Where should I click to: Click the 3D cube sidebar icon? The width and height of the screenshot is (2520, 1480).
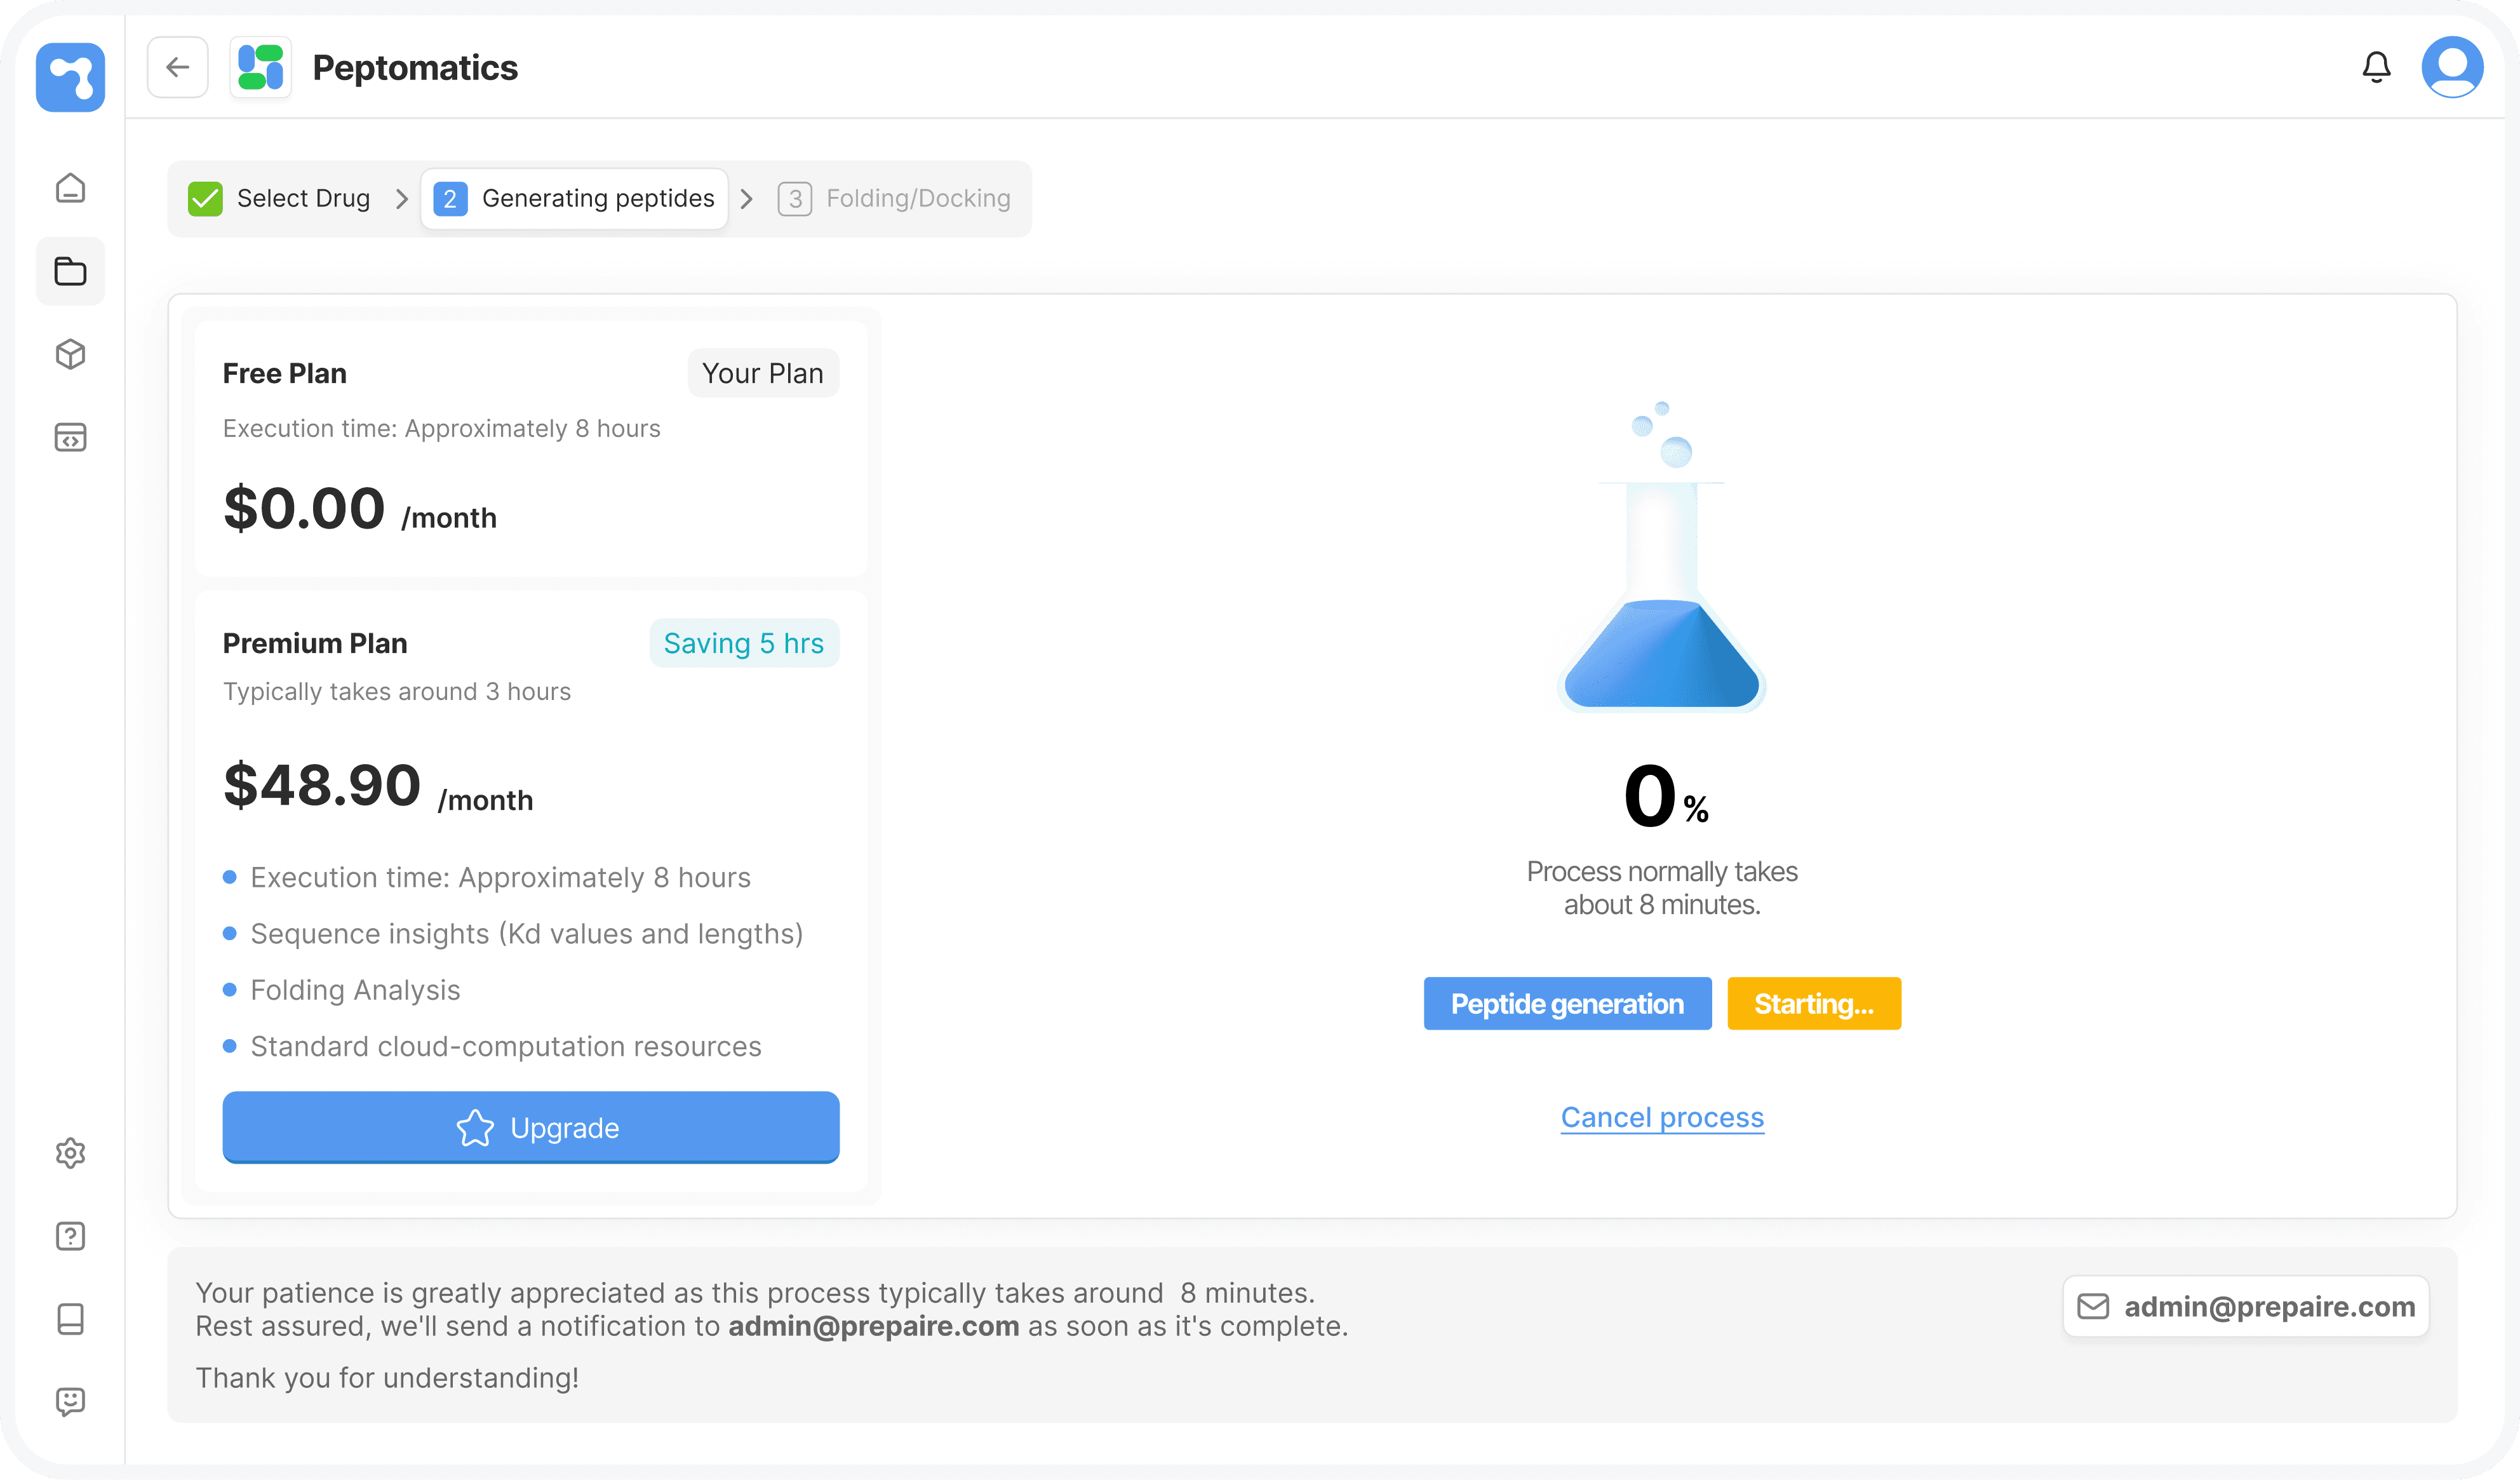point(70,354)
